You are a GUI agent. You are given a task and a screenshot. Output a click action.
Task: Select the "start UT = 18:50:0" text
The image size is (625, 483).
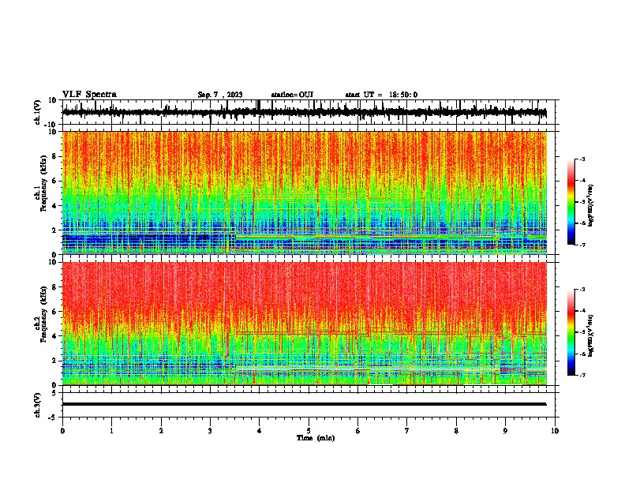(381, 95)
